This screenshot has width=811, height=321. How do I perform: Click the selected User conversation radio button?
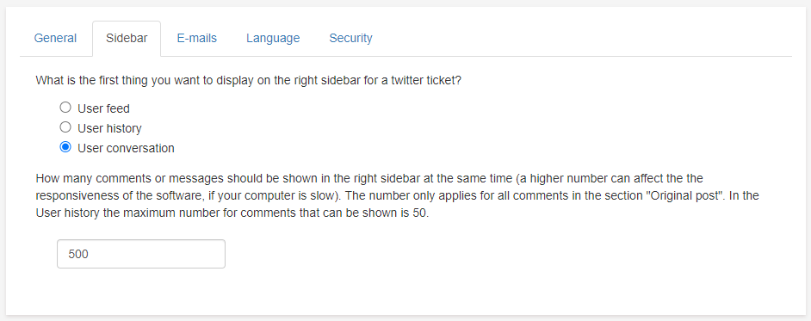pos(65,147)
